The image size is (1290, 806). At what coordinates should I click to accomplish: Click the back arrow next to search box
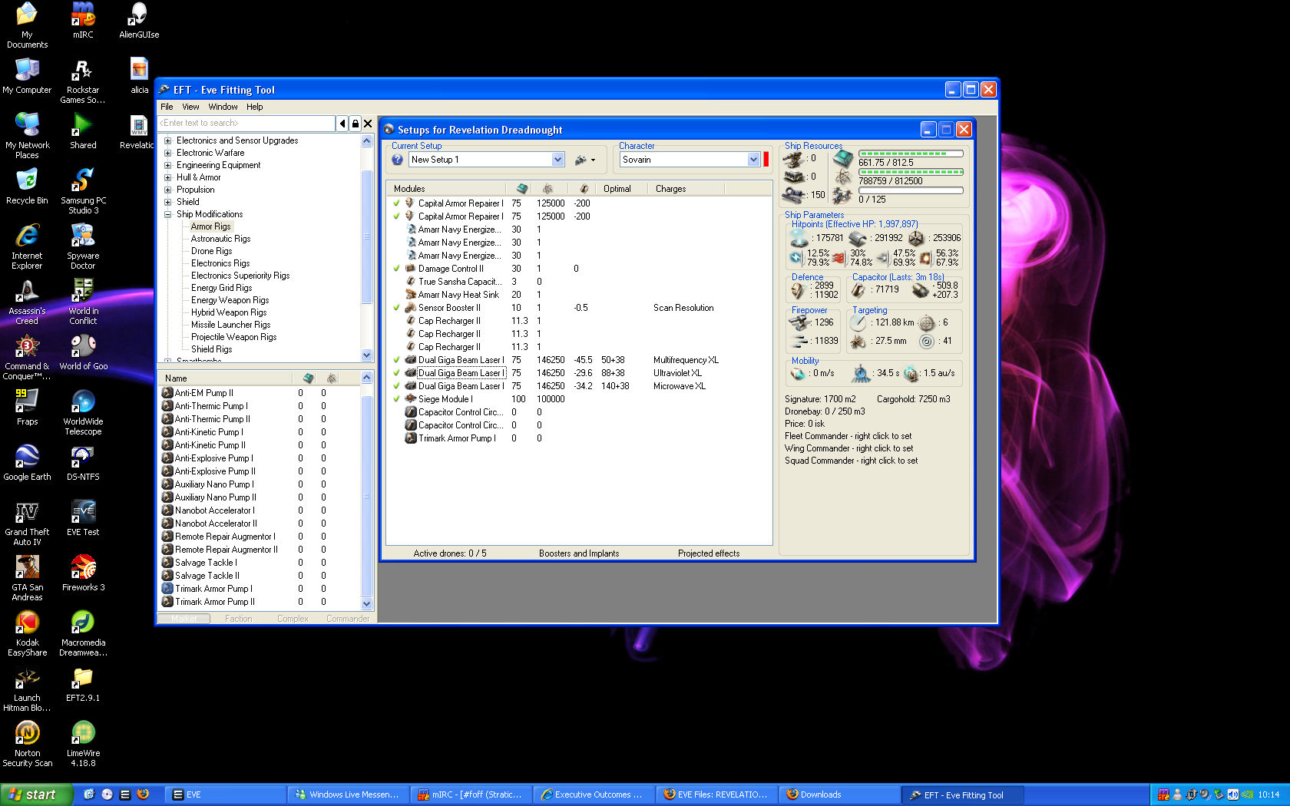coord(342,124)
